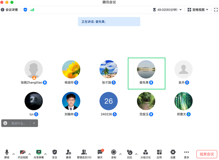Expand reactions options arrow

136,154
